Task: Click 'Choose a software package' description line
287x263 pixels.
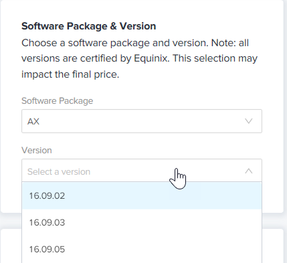Action: (x=87, y=43)
